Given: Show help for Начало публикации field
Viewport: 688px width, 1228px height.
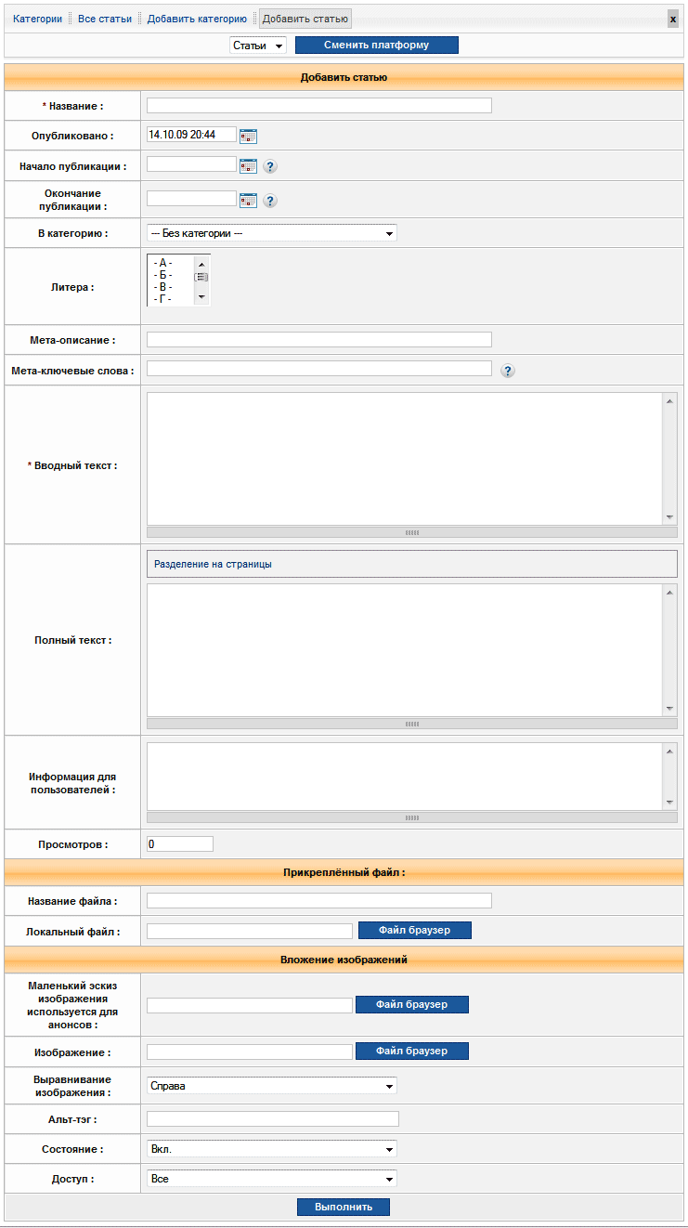Looking at the screenshot, I should coord(270,166).
